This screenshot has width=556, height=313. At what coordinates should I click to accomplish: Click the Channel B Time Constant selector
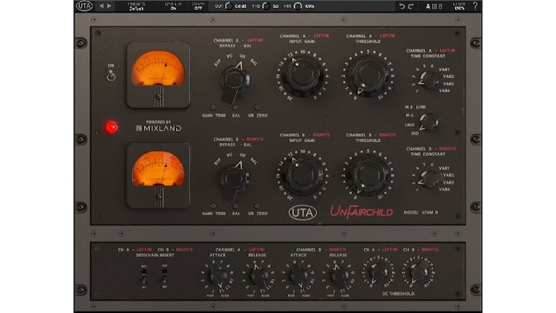[428, 178]
